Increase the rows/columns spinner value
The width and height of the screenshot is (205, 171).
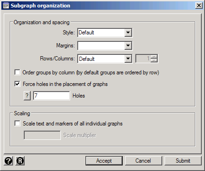coord(154,57)
